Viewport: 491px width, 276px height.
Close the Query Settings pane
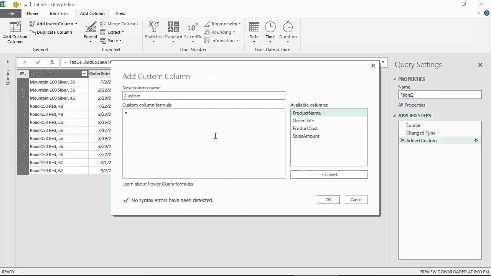point(480,65)
